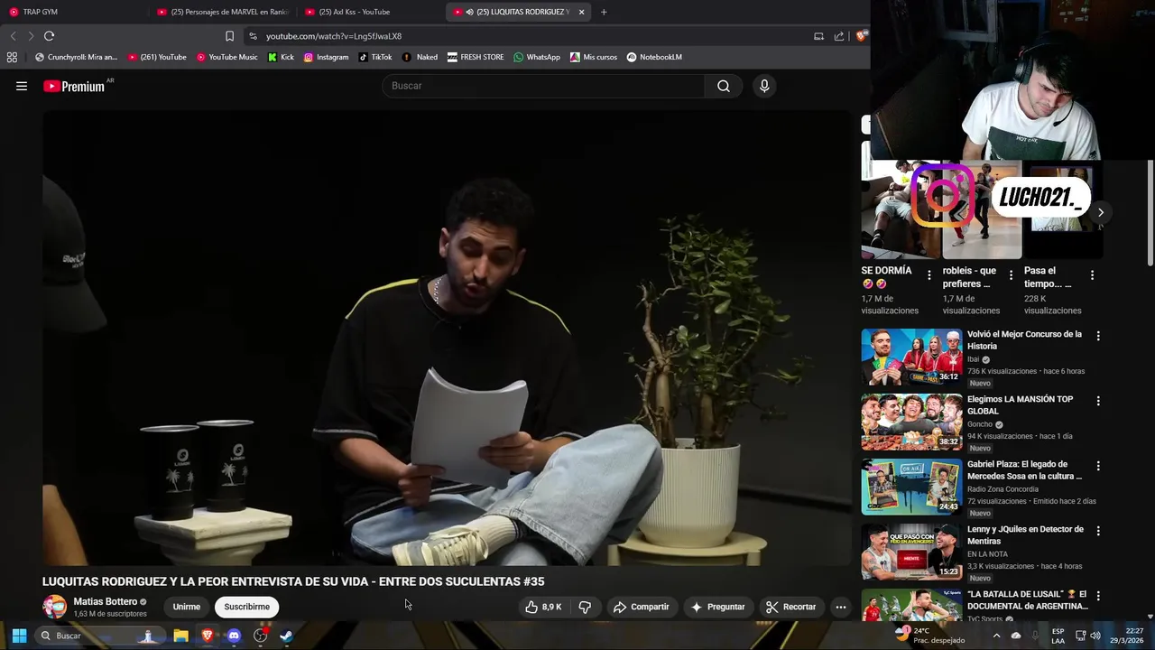
Task: Open Matias Bottero channel avatar
Action: tap(55, 607)
